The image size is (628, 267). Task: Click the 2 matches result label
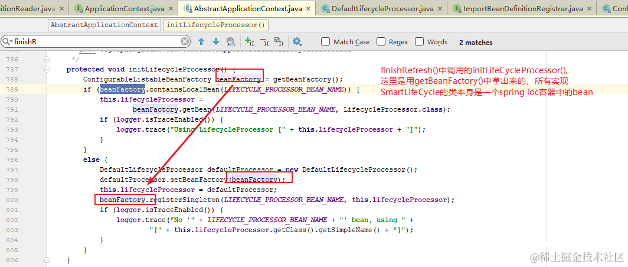click(x=476, y=42)
